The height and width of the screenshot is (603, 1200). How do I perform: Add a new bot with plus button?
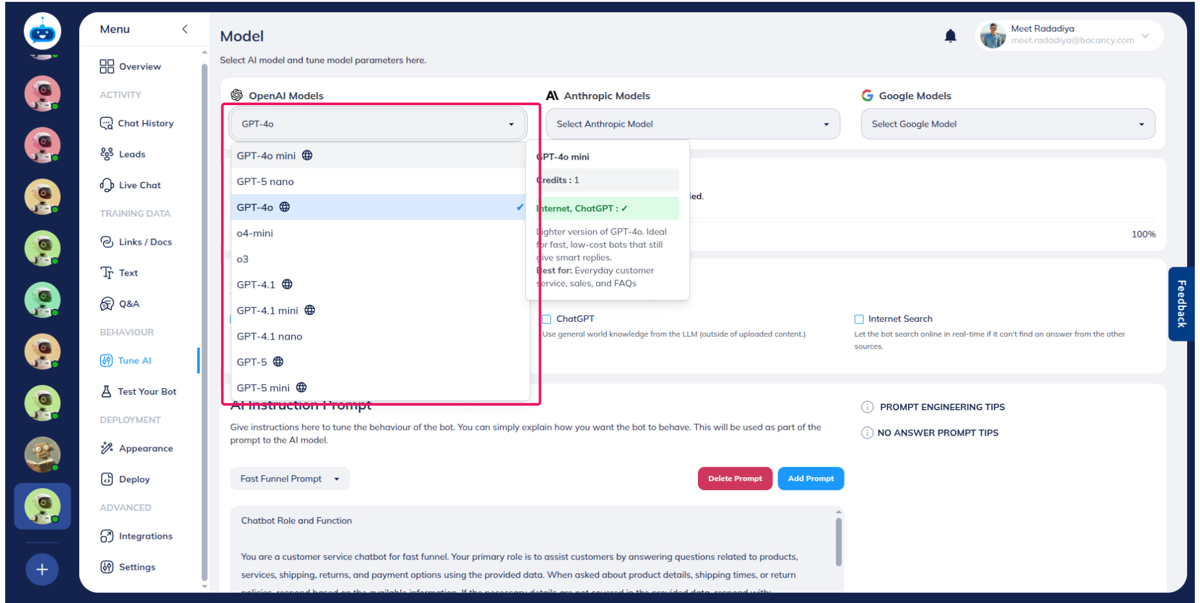point(42,569)
